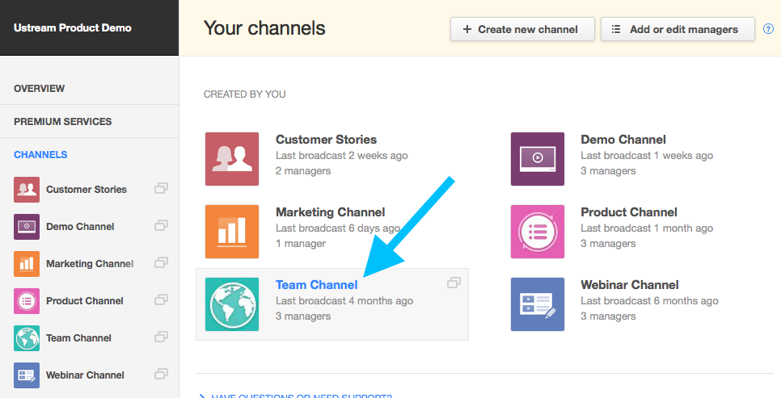Image resolution: width=781 pixels, height=398 pixels.
Task: Click Product Channel icon in sidebar
Action: (27, 301)
